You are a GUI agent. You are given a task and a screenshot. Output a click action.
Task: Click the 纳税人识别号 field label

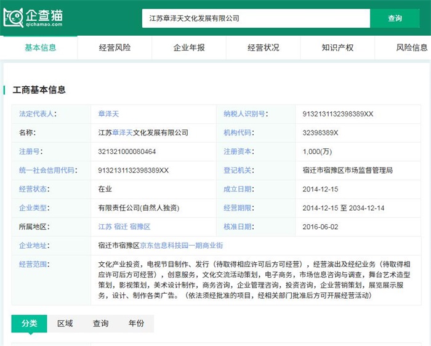pos(246,114)
